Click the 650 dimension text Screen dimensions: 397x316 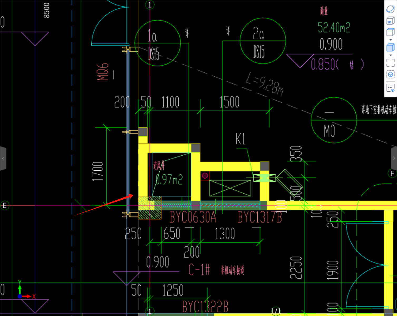coord(172,234)
